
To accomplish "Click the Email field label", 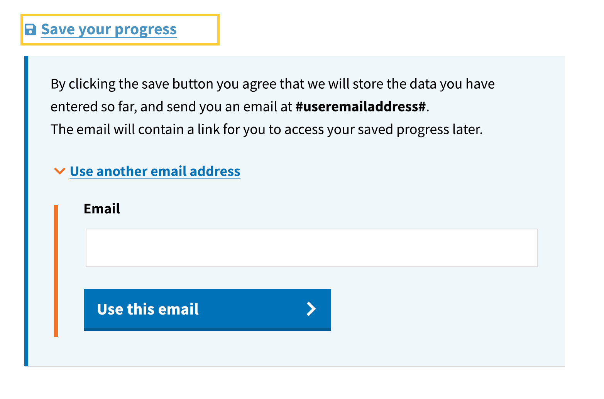I will coord(102,209).
